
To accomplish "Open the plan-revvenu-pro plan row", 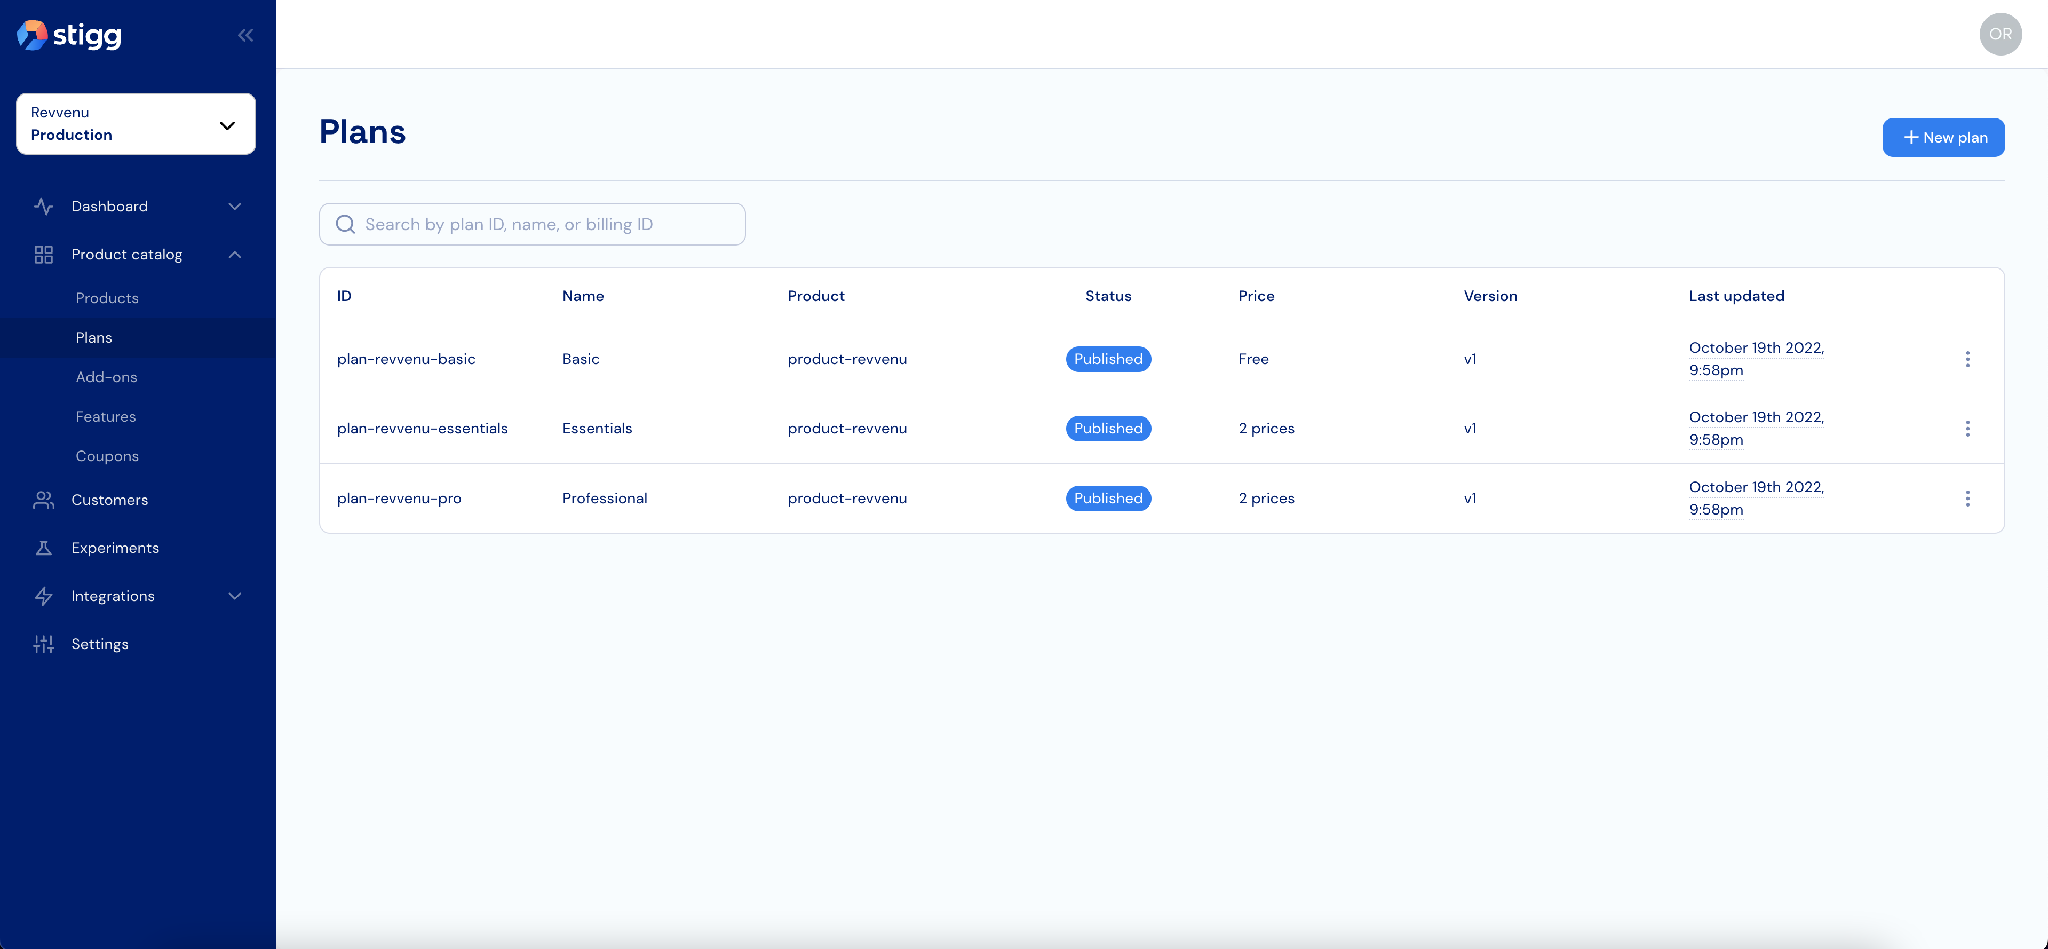I will [x=399, y=499].
